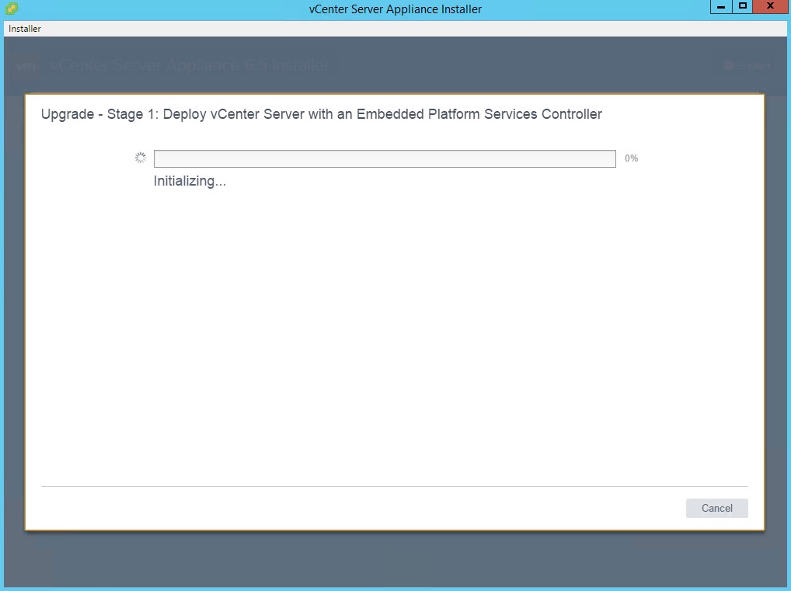
Task: Click the dimmed vm logo in header
Action: [26, 66]
